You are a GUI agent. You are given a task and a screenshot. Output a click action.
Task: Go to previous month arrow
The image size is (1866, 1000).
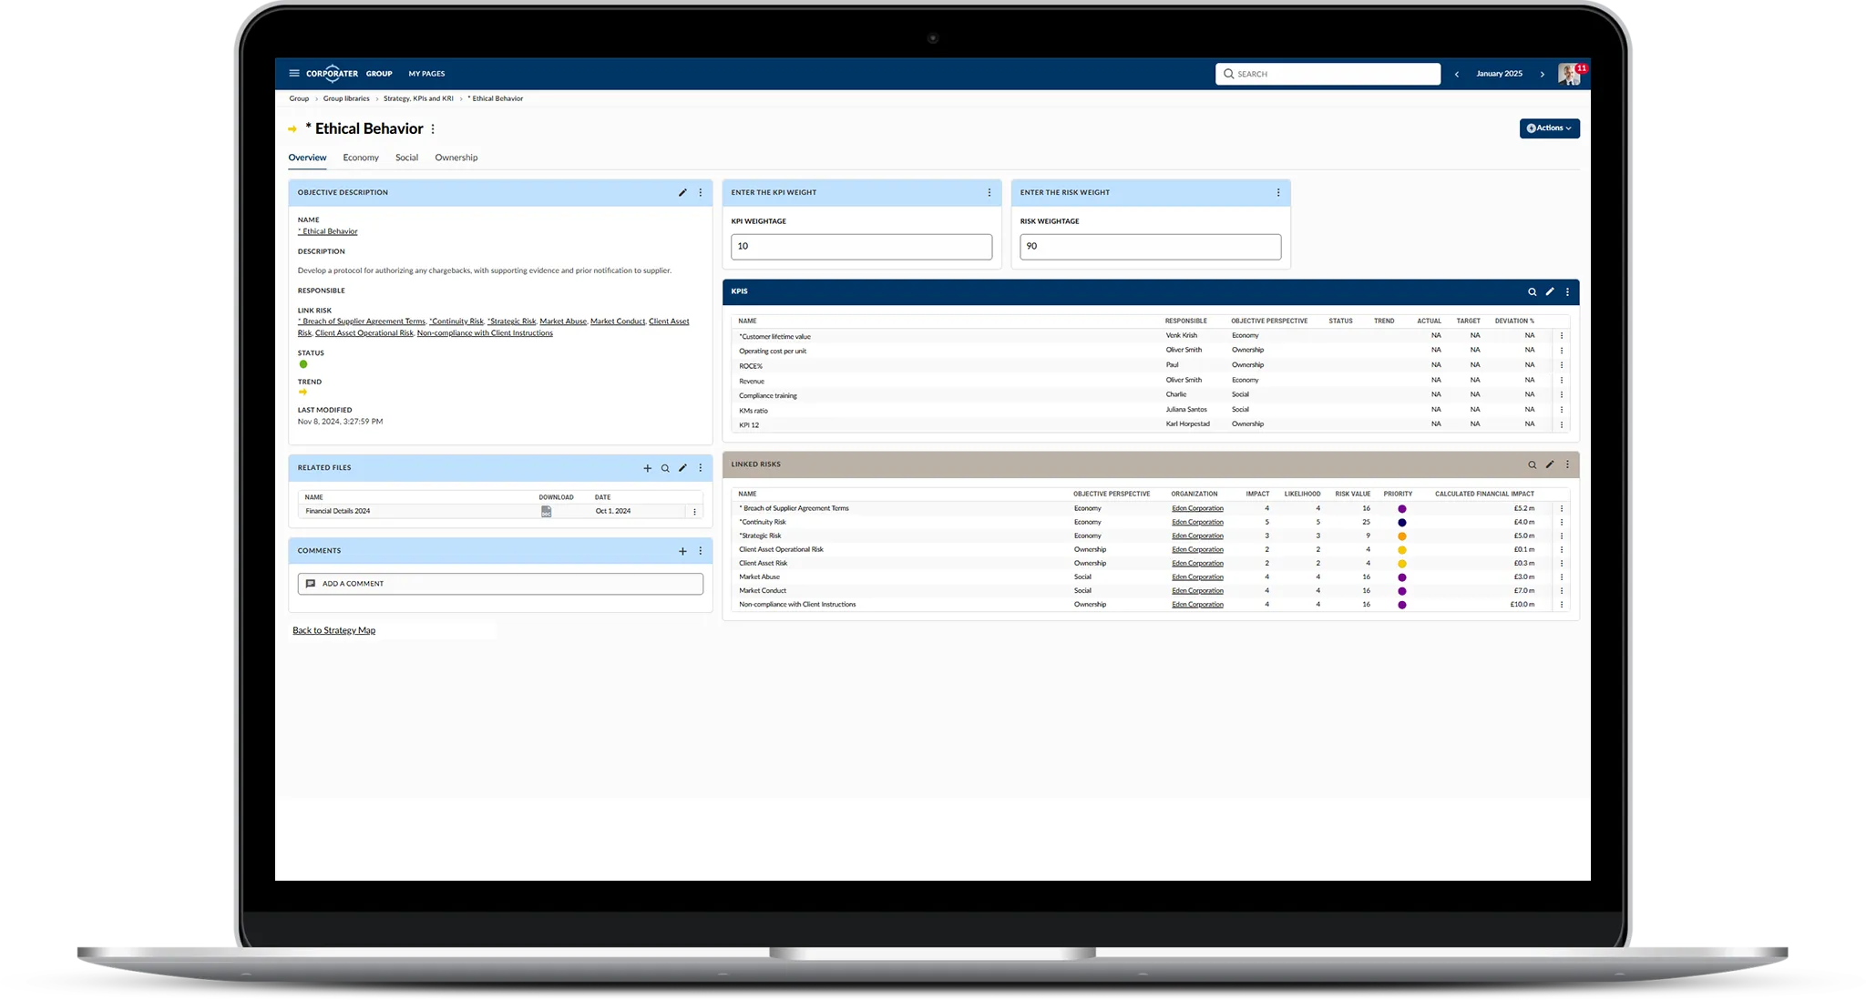(1456, 74)
